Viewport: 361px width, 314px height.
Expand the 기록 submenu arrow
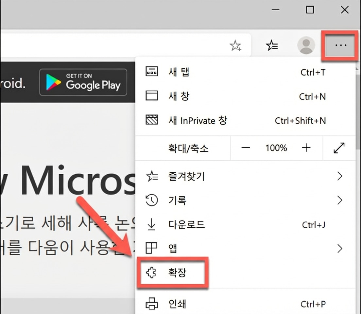[340, 200]
